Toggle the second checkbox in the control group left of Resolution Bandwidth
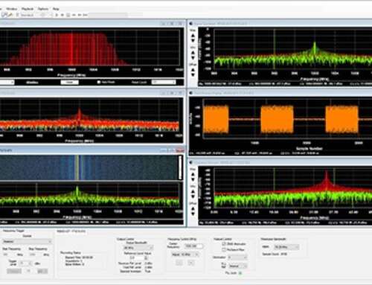The width and height of the screenshot is (372, 285). tap(223, 250)
